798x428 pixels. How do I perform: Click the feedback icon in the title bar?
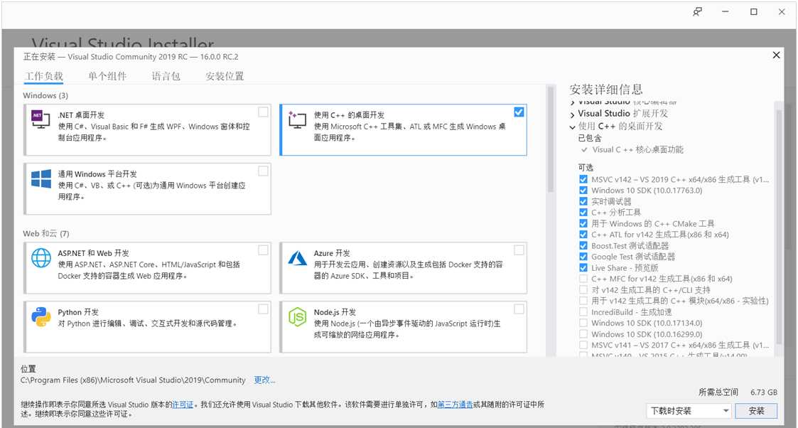[x=697, y=11]
